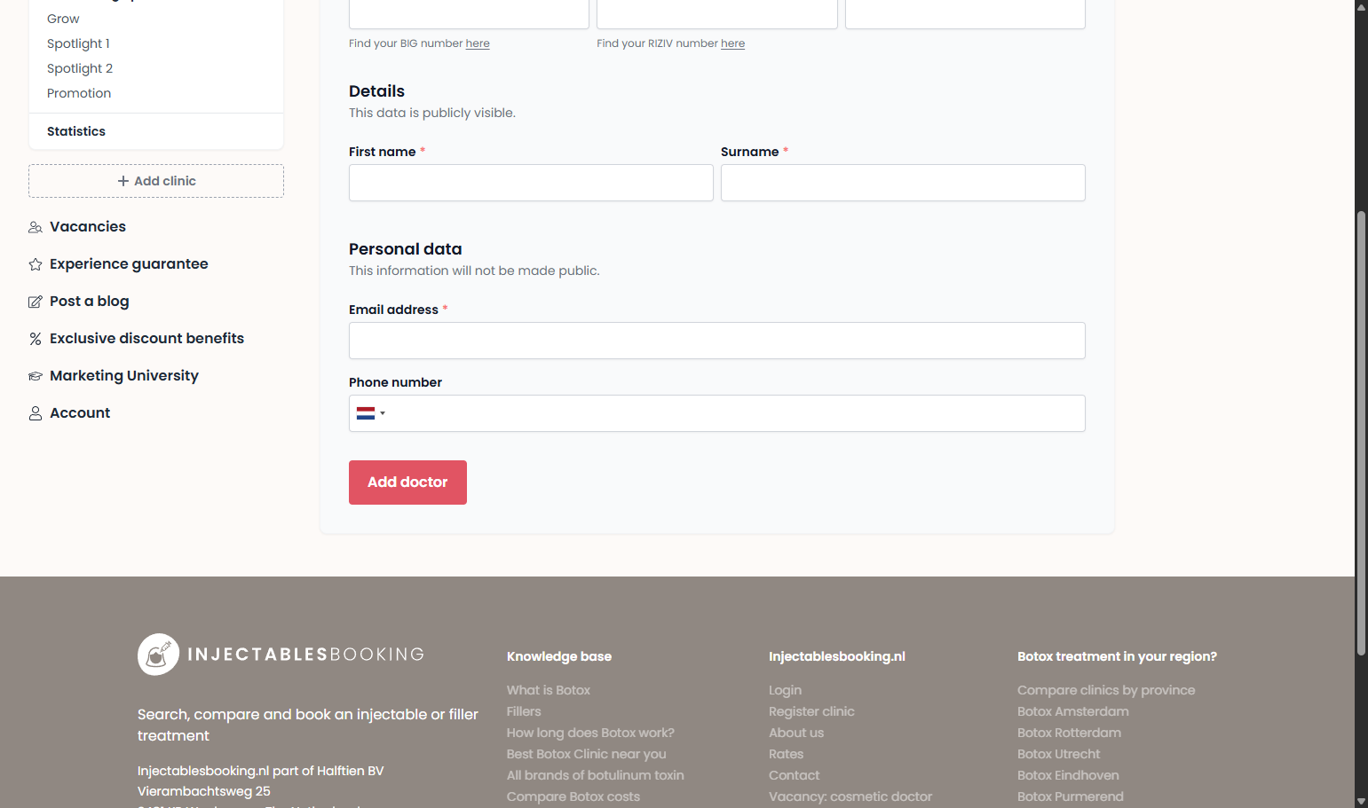This screenshot has height=808, width=1368.
Task: Select Spotlight 1 in the sidebar
Action: coord(78,43)
